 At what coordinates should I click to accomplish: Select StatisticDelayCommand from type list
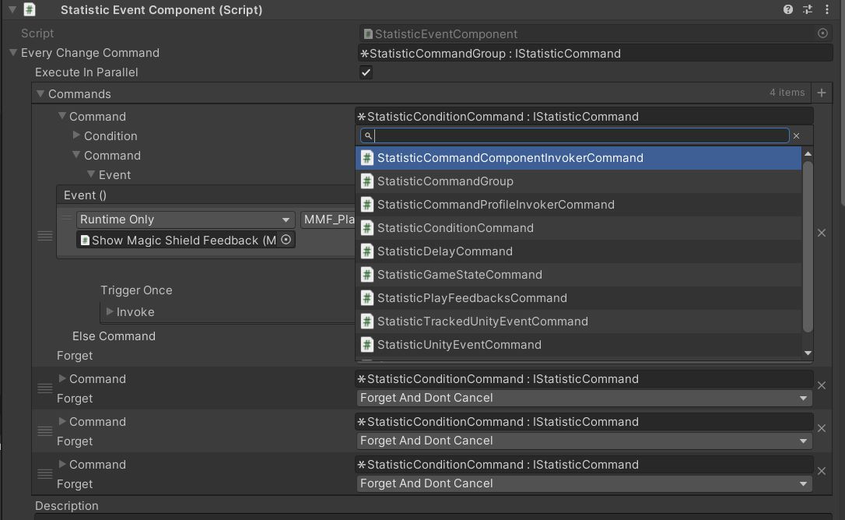[444, 251]
